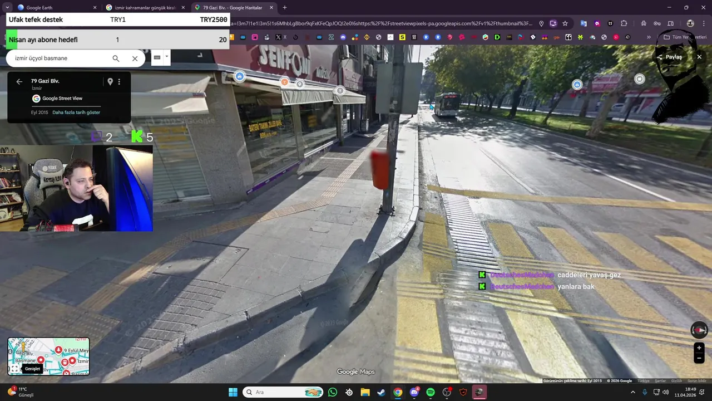Open a new browser tab
Image resolution: width=712 pixels, height=401 pixels.
pyautogui.click(x=285, y=8)
